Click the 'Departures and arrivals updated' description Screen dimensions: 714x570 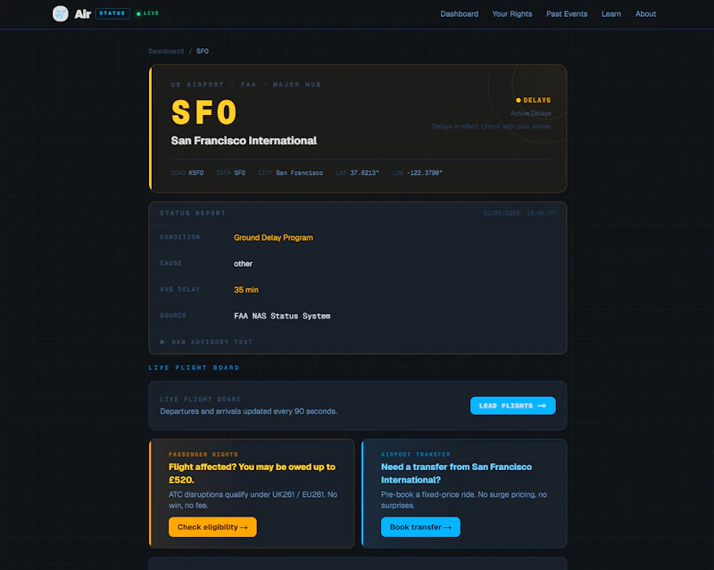pyautogui.click(x=248, y=411)
